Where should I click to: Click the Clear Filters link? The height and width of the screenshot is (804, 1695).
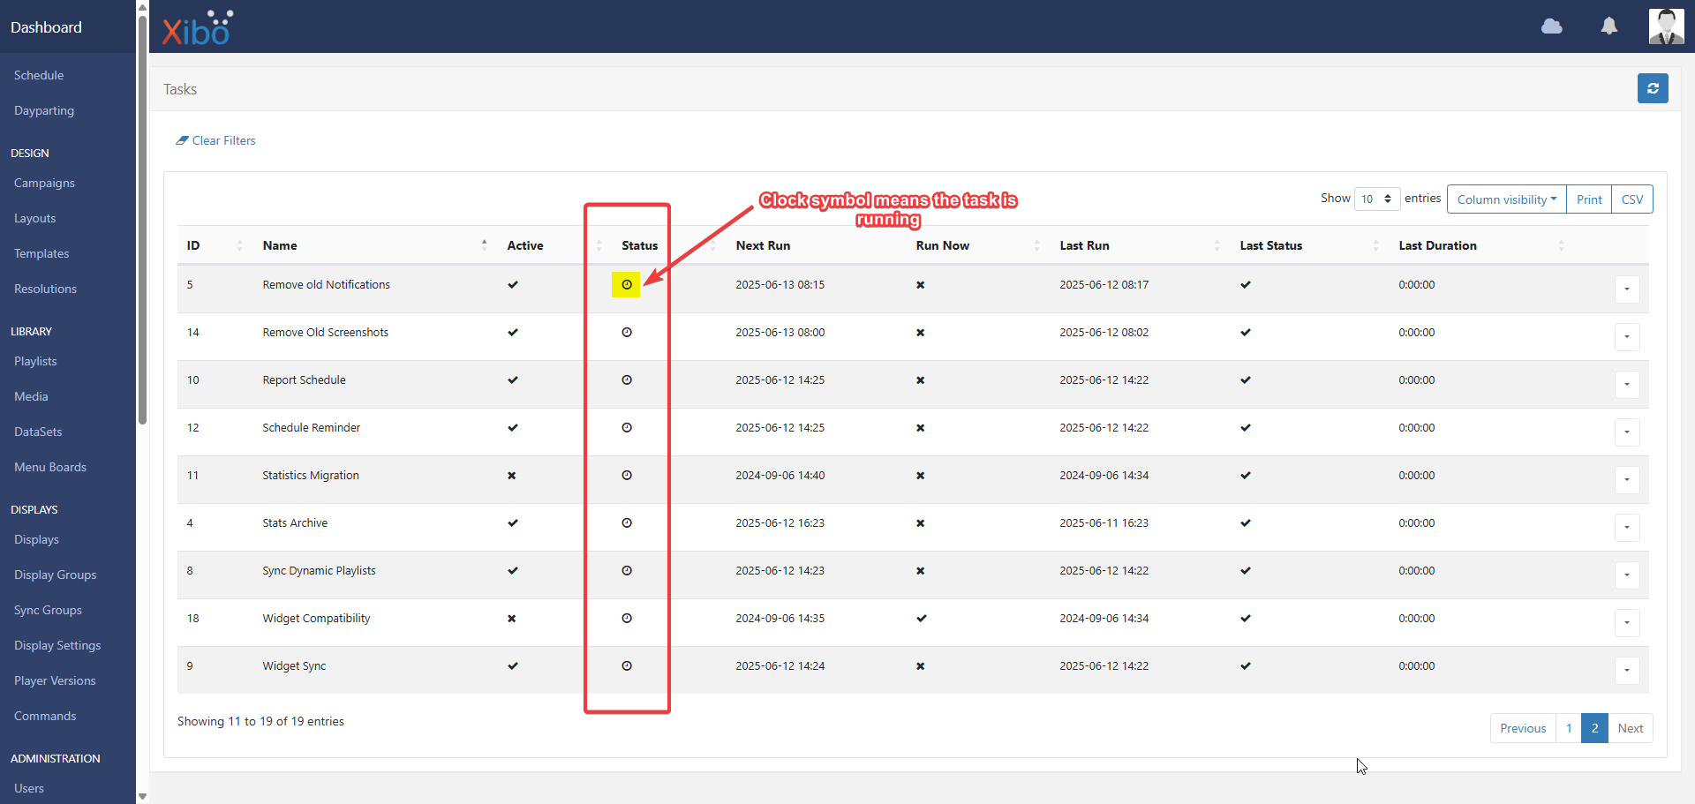215,140
